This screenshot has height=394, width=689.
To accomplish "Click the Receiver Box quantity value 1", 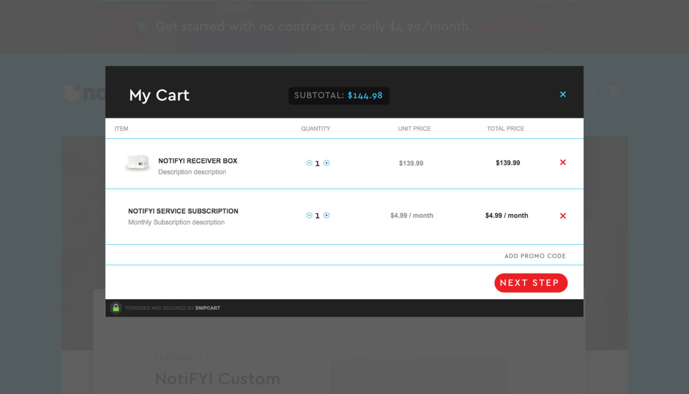I will tap(317, 163).
